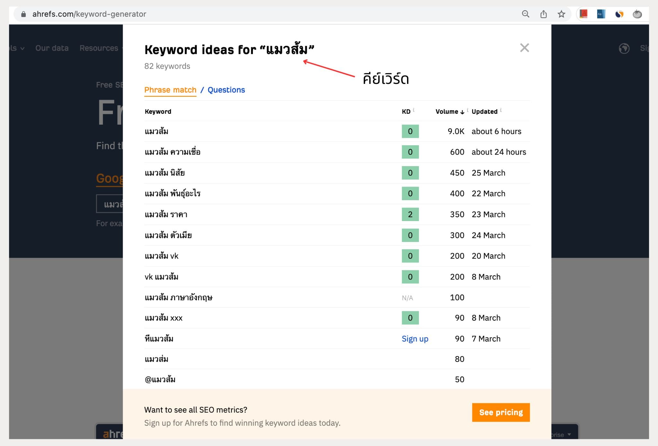Image resolution: width=658 pixels, height=446 pixels.
Task: Click the Updated column header
Action: (485, 111)
